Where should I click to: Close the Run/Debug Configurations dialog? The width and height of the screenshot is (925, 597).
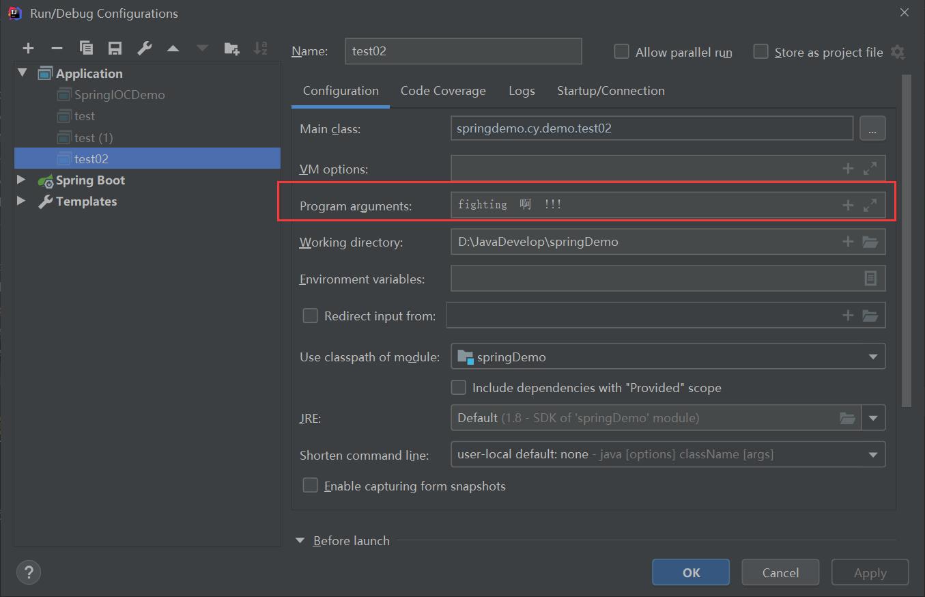tap(904, 12)
